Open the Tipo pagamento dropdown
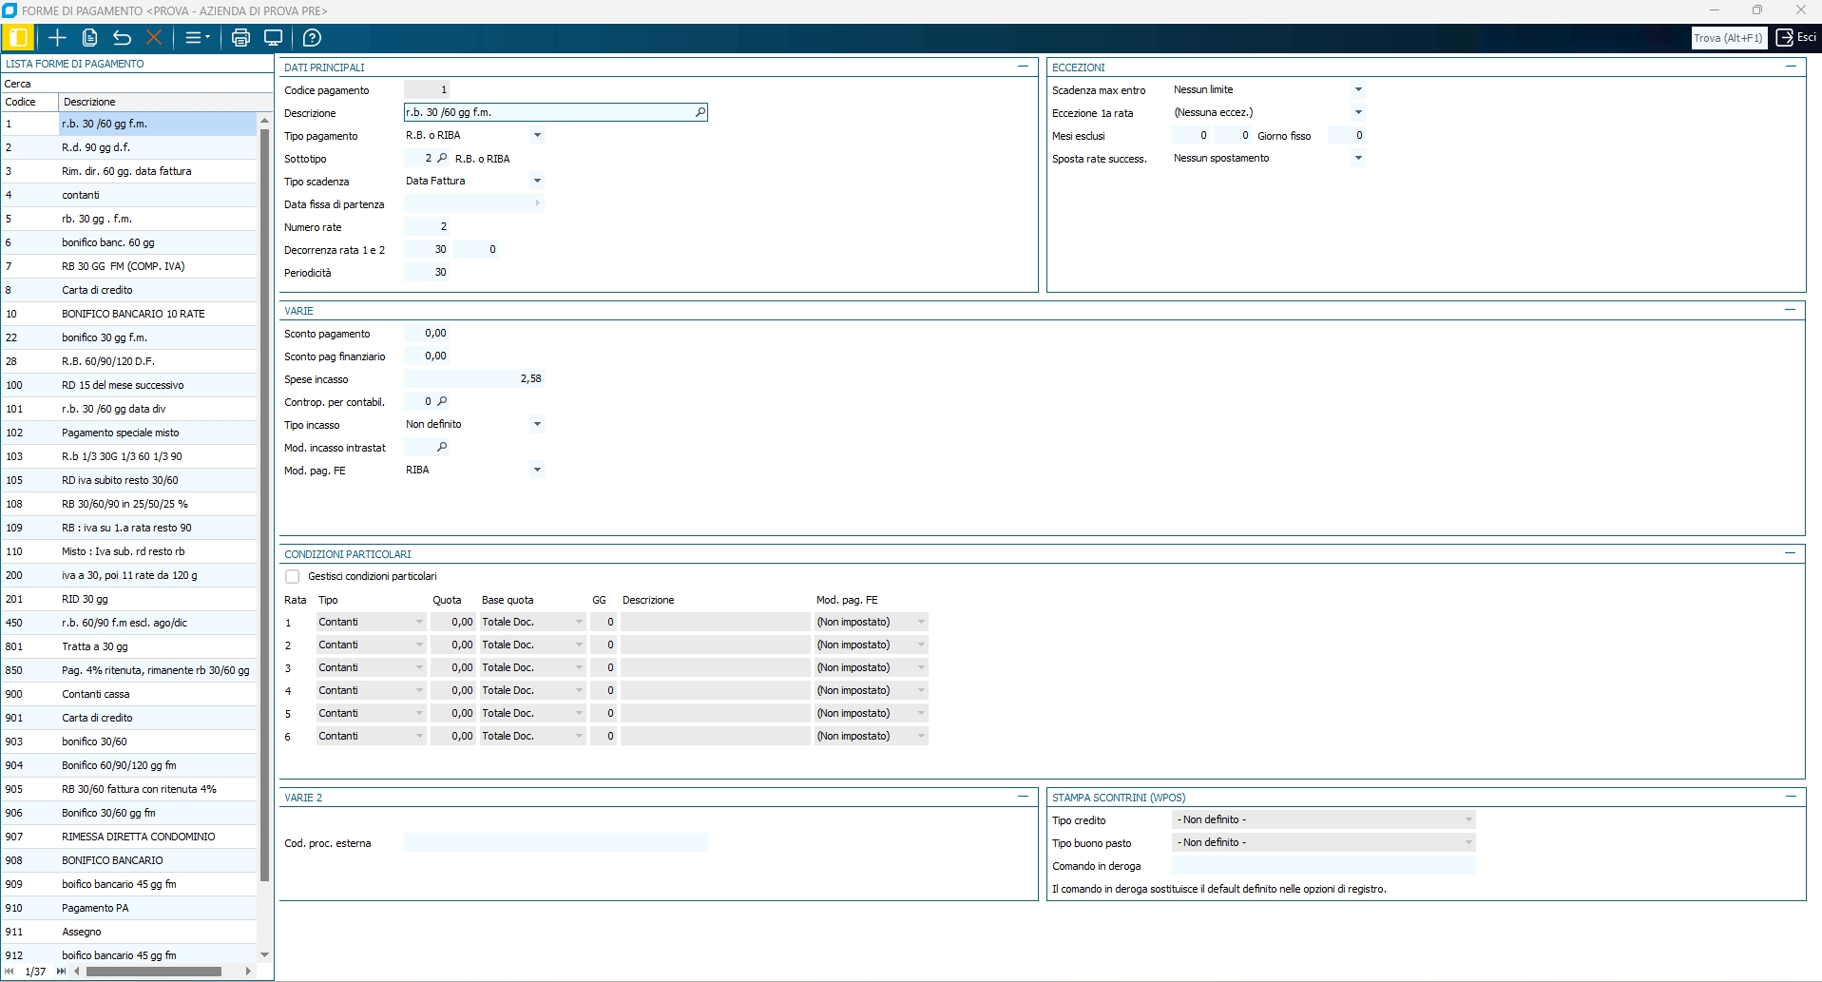 [x=537, y=136]
